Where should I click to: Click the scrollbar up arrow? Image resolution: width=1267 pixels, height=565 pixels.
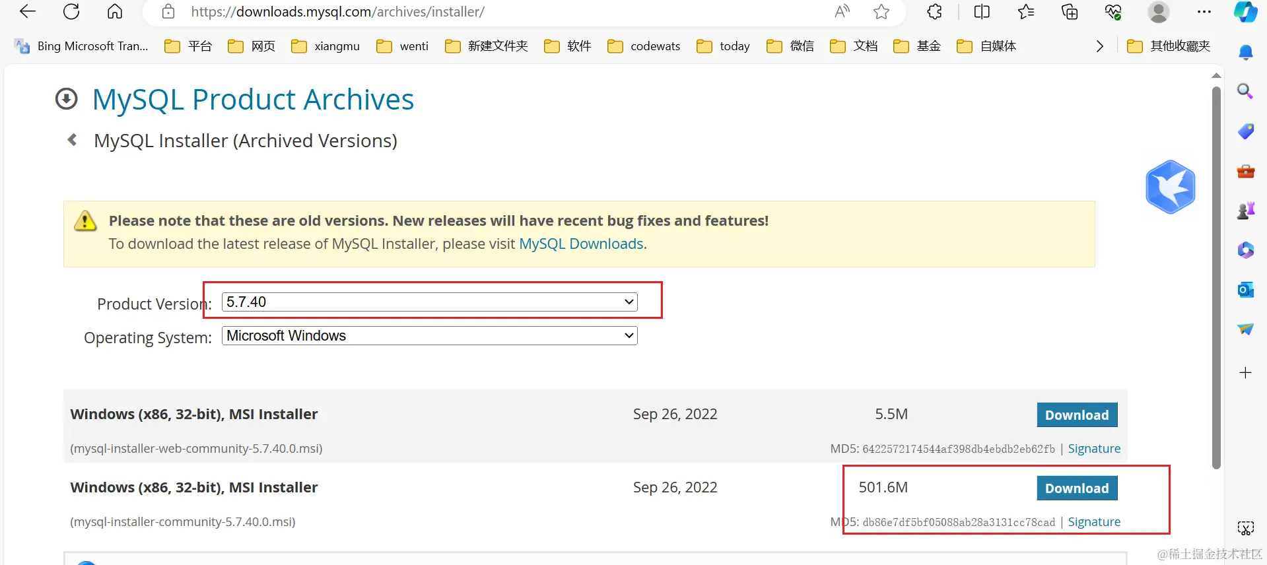1216,75
